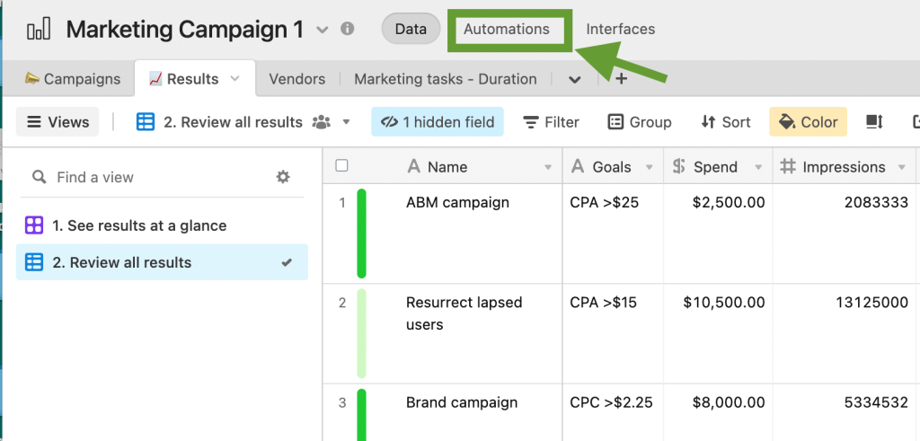Sort records using Sort button
The height and width of the screenshot is (441, 920).
pyautogui.click(x=726, y=122)
